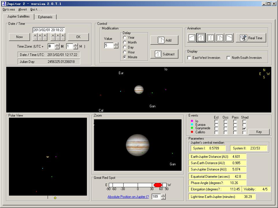Image resolution: width=278 pixels, height=208 pixels.
Task: Click the magenta Io dot in Polar View
Action: pos(56,157)
